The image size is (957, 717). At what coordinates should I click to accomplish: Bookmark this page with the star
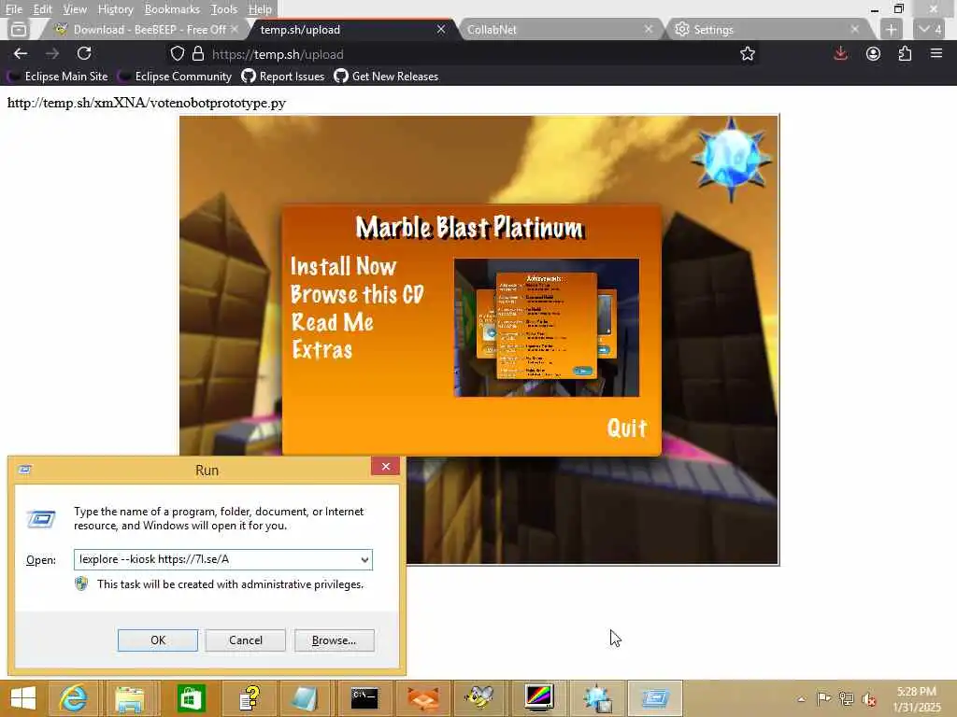tap(747, 53)
